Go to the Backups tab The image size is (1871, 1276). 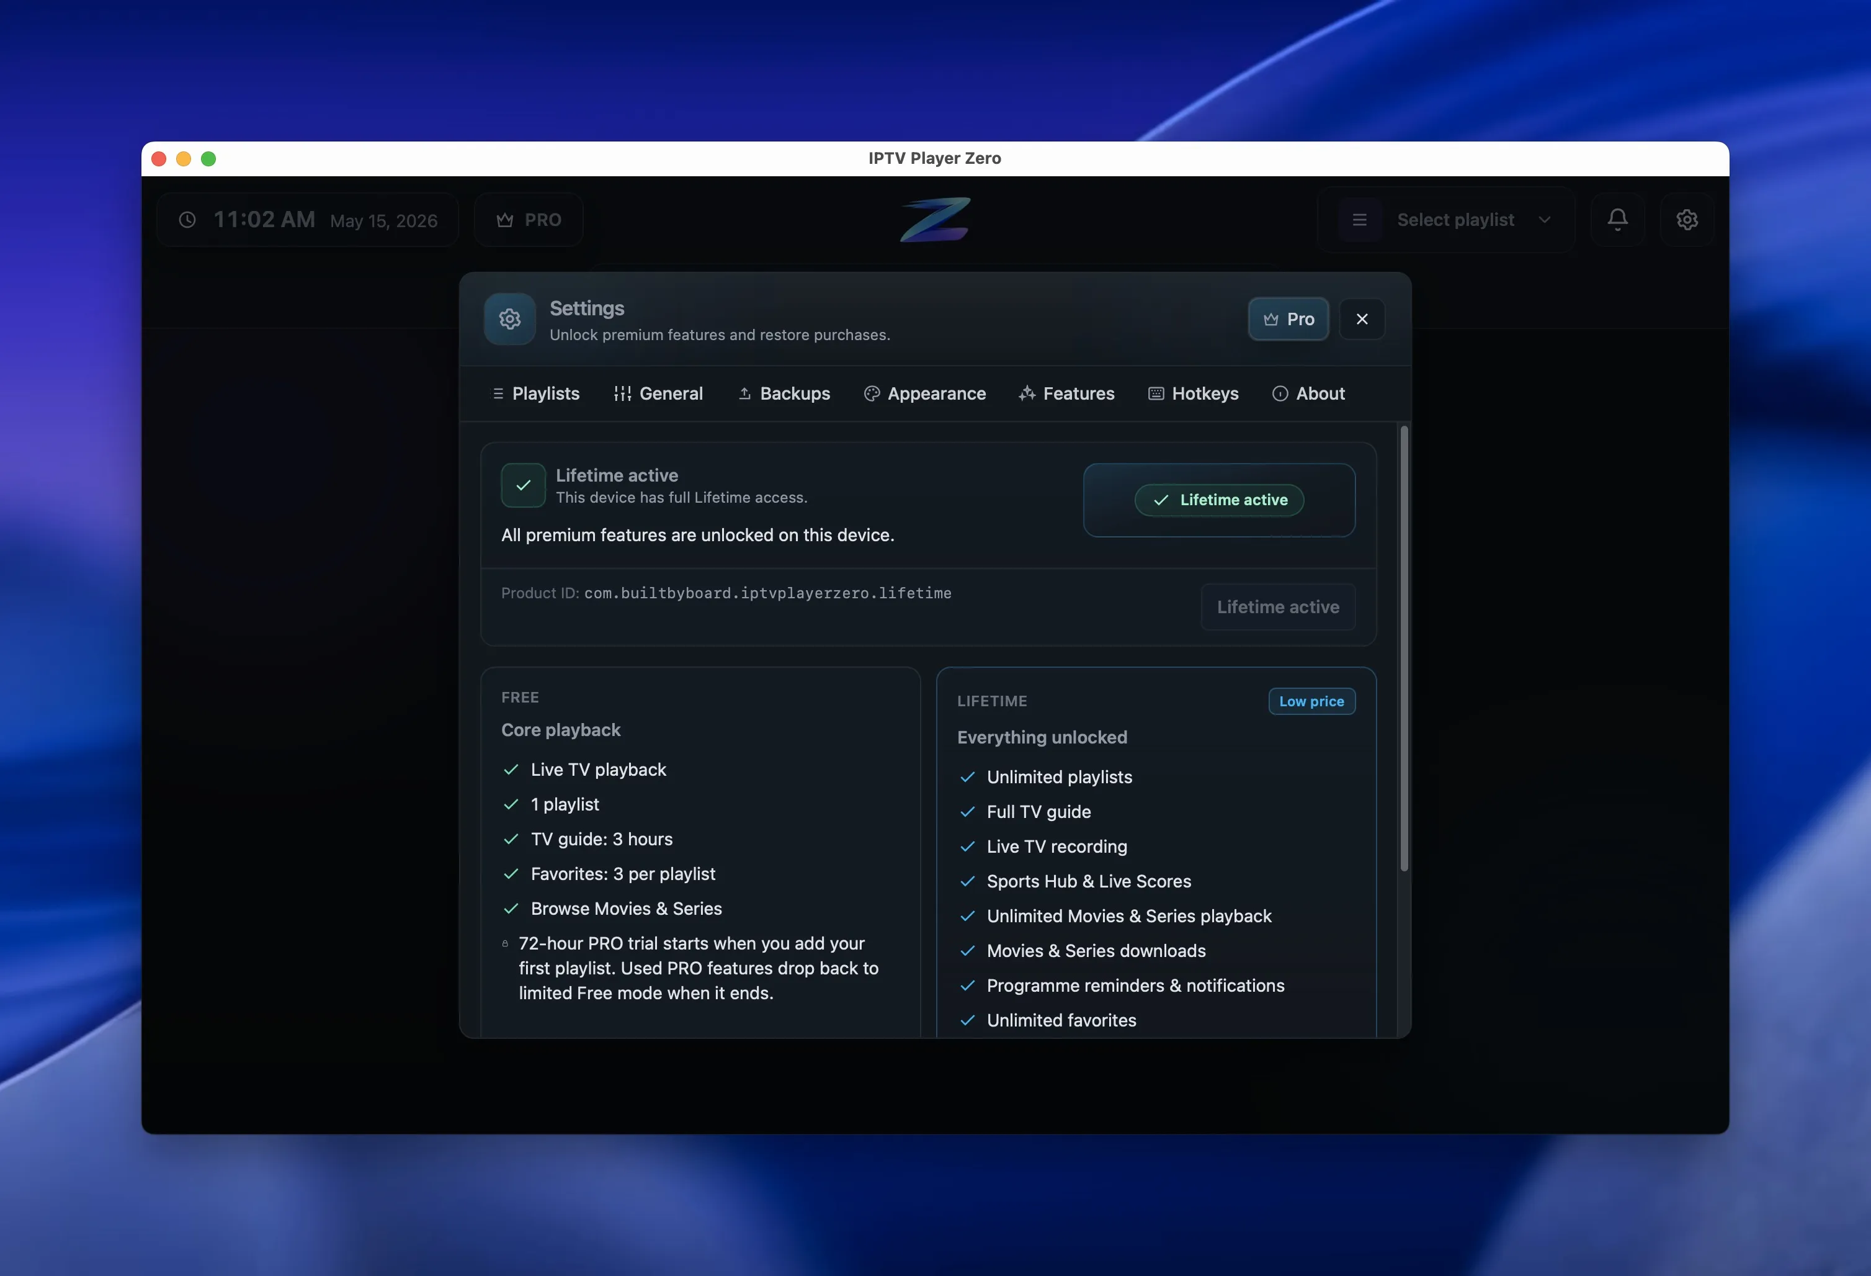pyautogui.click(x=784, y=393)
